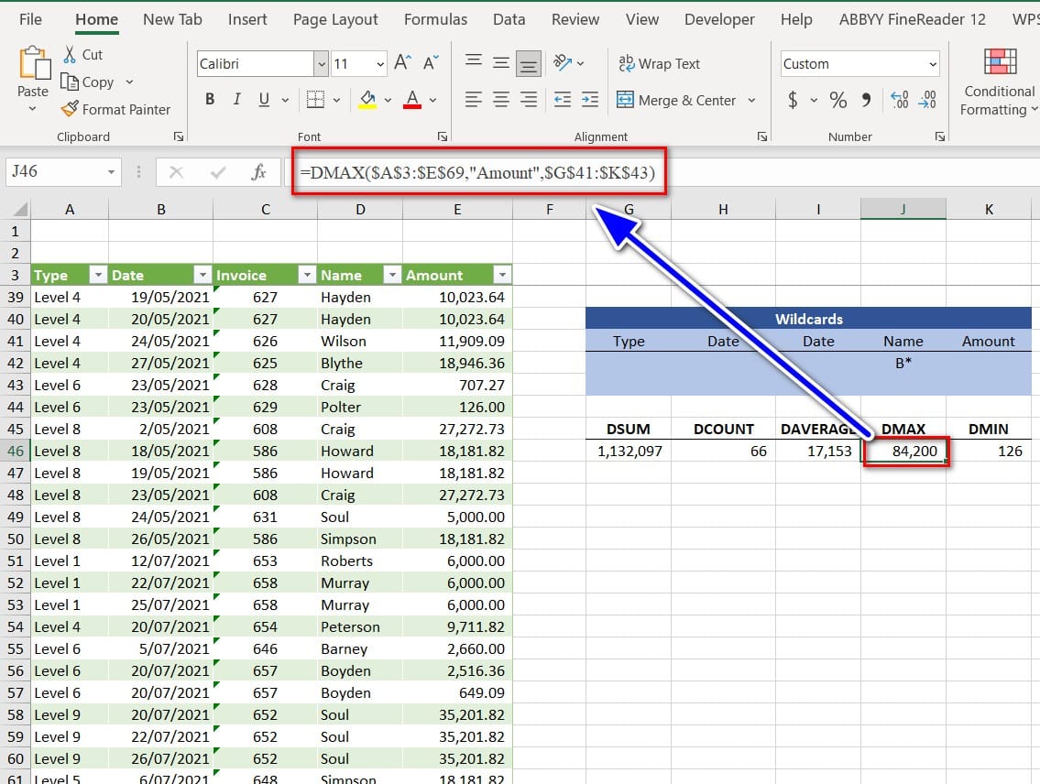Click the Format Painter brush icon
This screenshot has height=784, width=1040.
point(70,109)
